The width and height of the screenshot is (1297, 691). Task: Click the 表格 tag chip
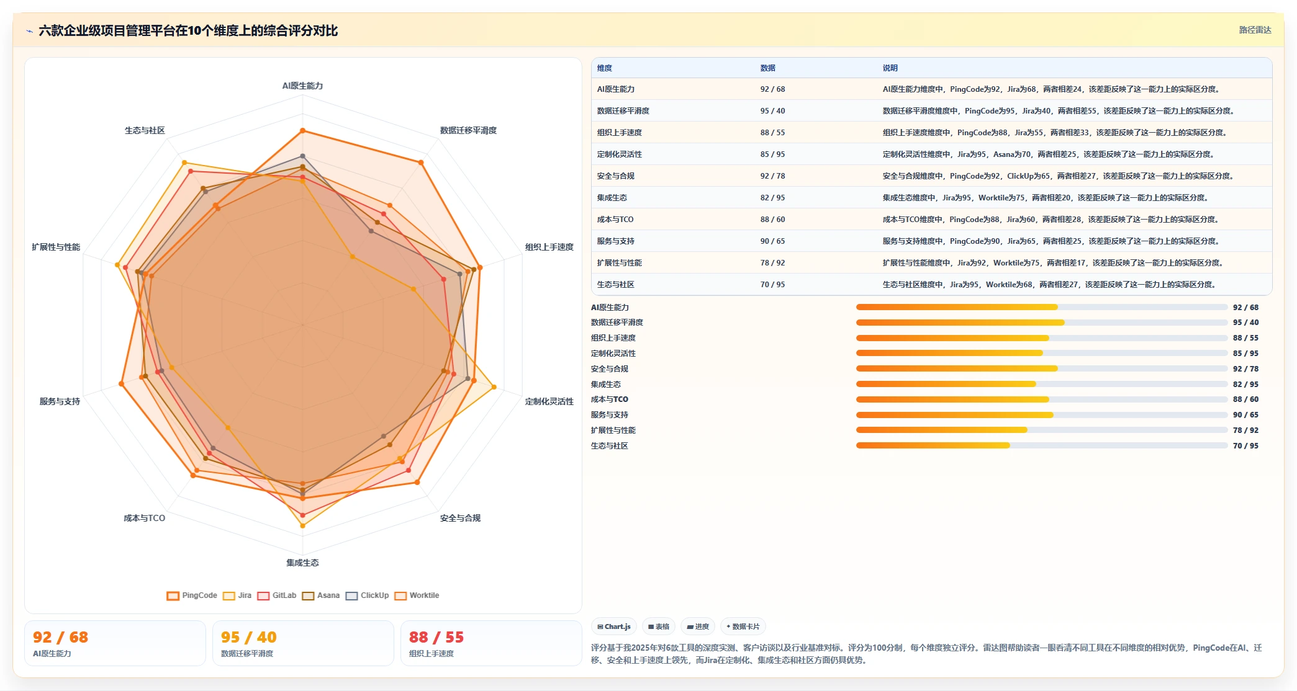pos(659,626)
